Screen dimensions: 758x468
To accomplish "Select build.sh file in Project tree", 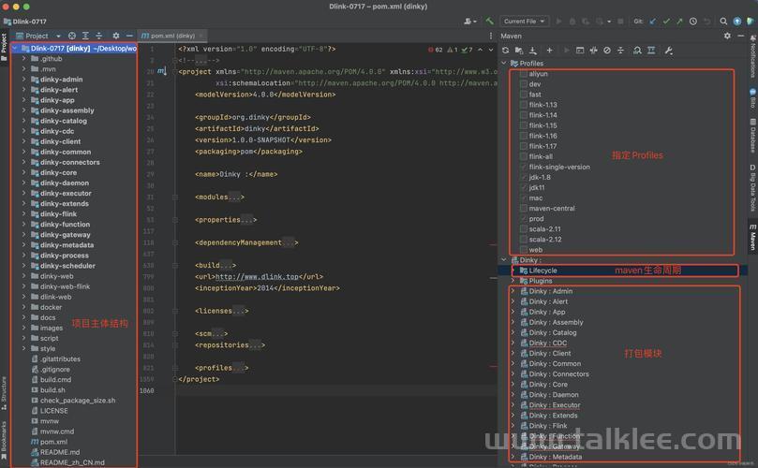I will 52,390.
